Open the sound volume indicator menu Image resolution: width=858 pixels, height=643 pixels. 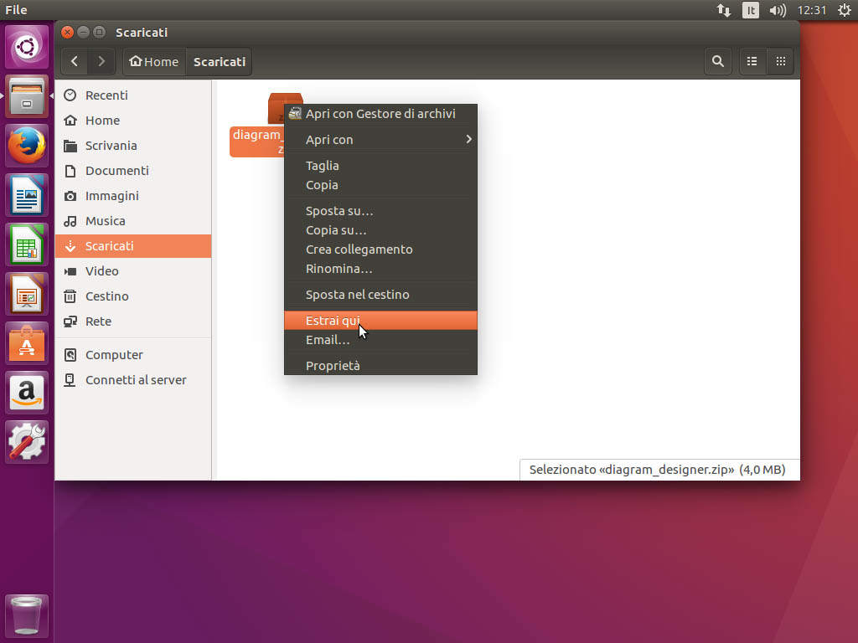(x=778, y=10)
